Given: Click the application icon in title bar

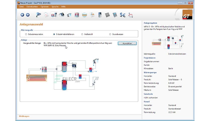Looking at the screenshot, I should [x=18, y=3].
